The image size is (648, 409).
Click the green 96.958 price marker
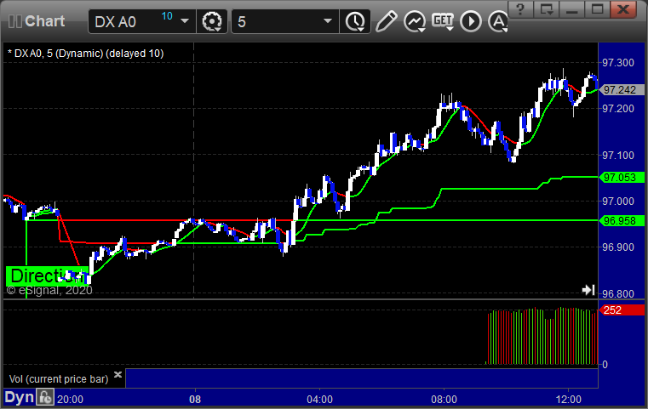pos(622,221)
